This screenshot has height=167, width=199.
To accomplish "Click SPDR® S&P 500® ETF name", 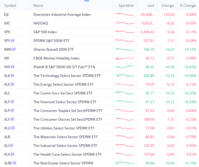I will pyautogui.click(x=52, y=41).
